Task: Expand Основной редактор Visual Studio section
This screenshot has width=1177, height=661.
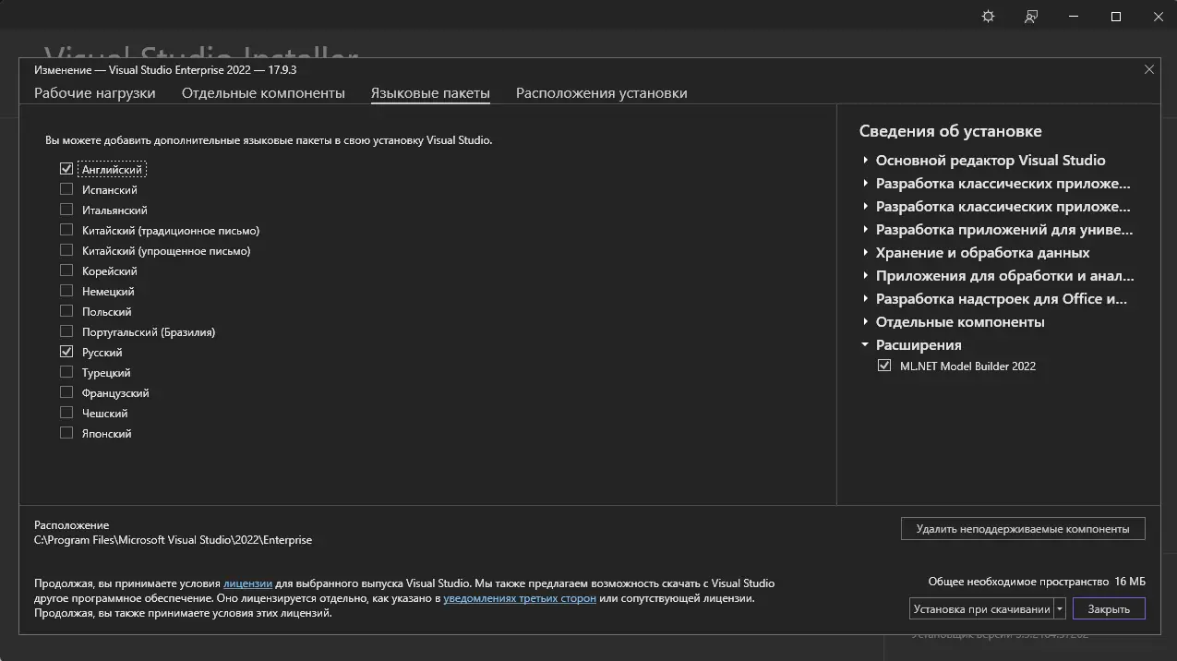Action: [x=866, y=161]
